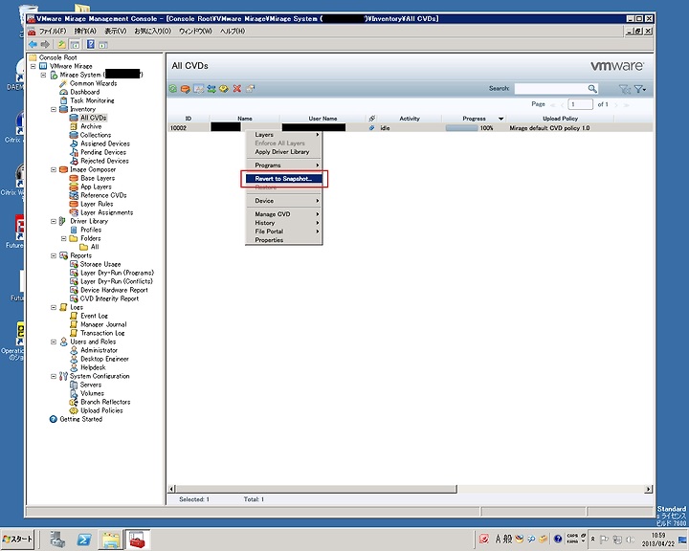Choose Apply Driver Library in context menu
This screenshot has width=689, height=551.
pos(283,151)
